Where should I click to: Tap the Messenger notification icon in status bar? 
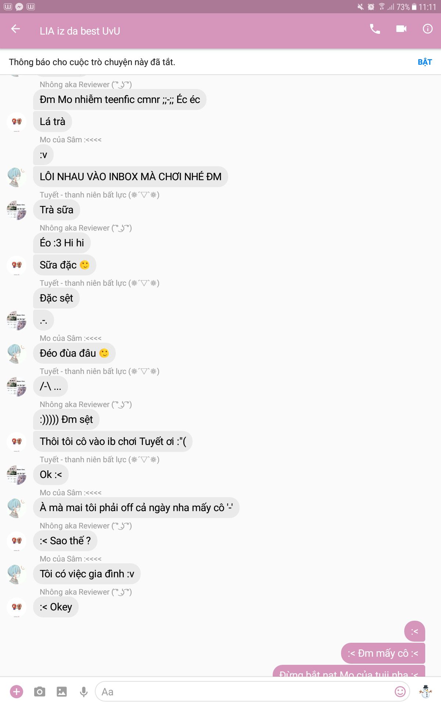coord(19,7)
